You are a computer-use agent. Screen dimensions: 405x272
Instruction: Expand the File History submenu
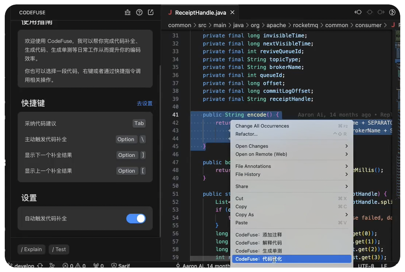point(291,174)
